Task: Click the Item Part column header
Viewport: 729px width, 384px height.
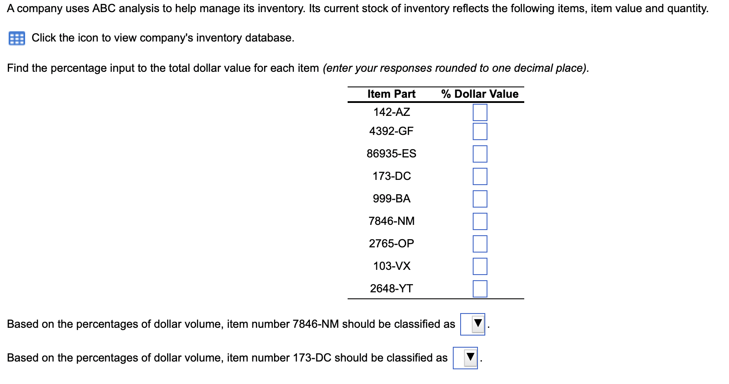Action: coord(390,93)
